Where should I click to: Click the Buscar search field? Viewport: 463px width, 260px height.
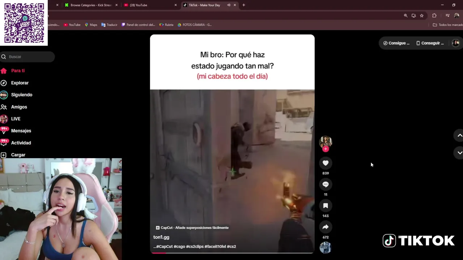pyautogui.click(x=27, y=57)
